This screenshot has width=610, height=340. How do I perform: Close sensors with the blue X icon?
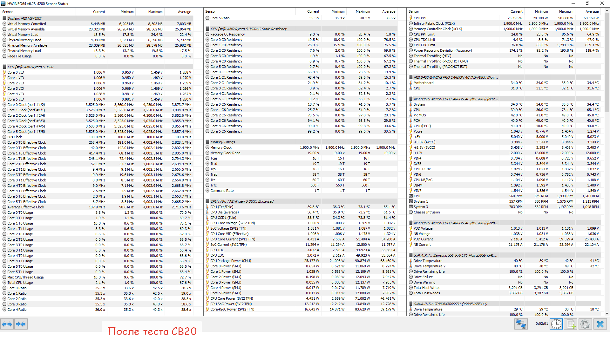pyautogui.click(x=600, y=324)
